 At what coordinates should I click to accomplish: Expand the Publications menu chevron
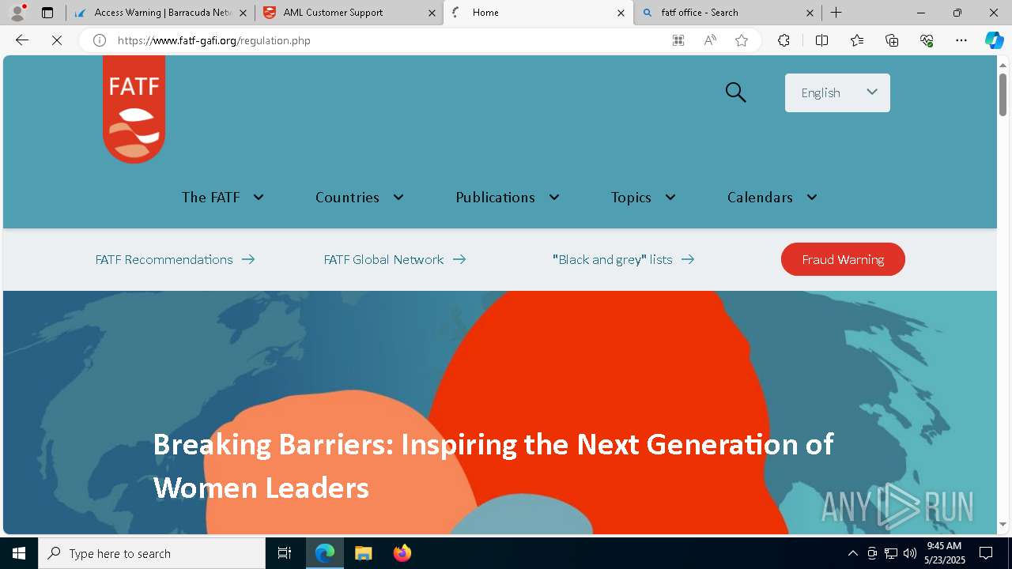[554, 198]
